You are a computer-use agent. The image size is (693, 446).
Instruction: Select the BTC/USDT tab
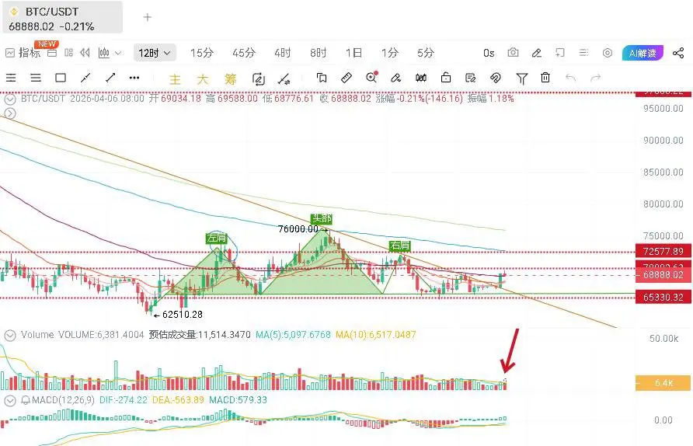(62, 17)
